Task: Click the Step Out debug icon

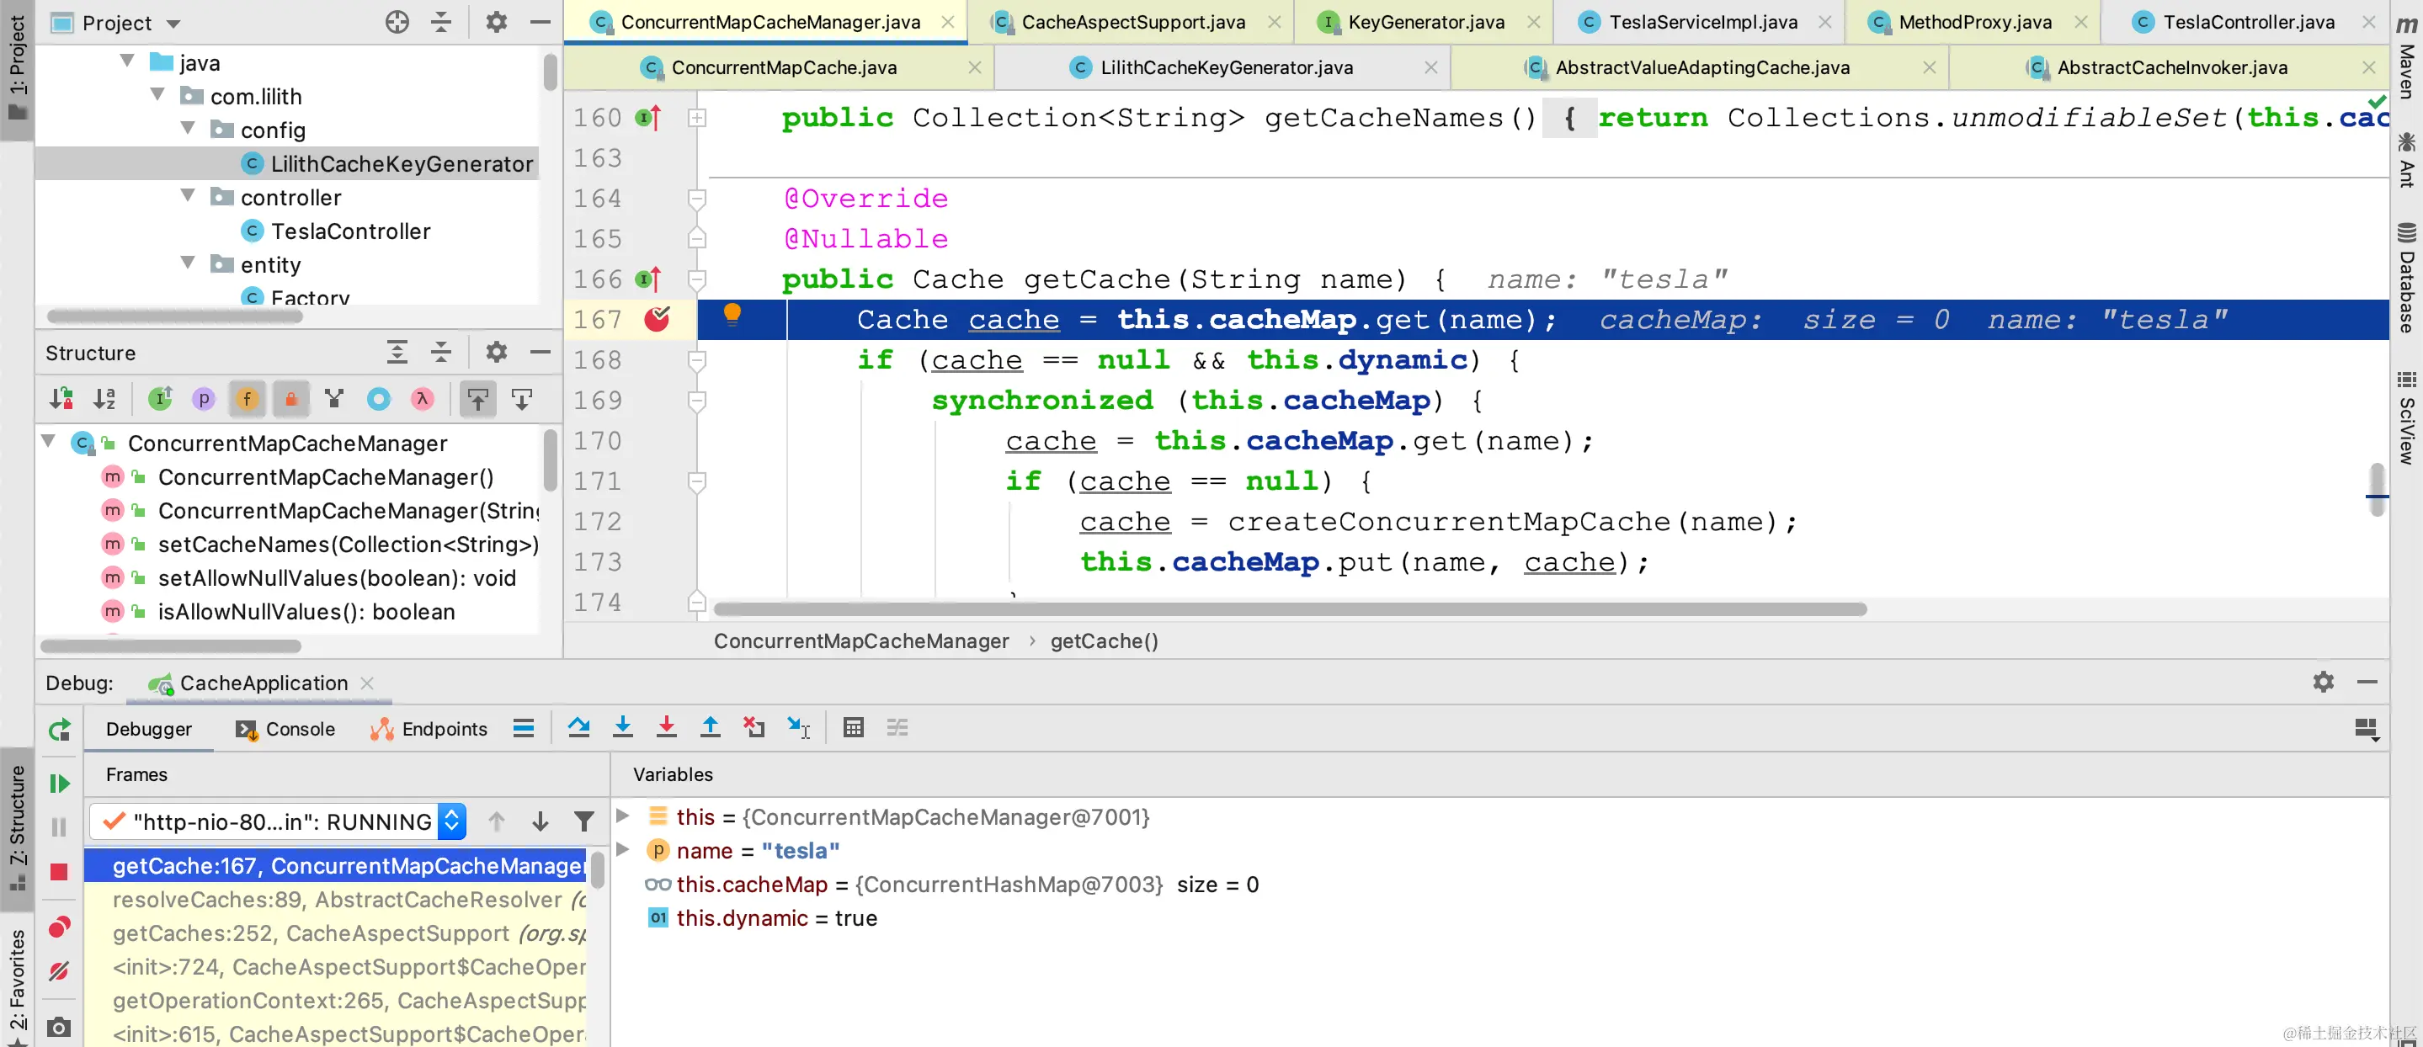Action: [711, 727]
